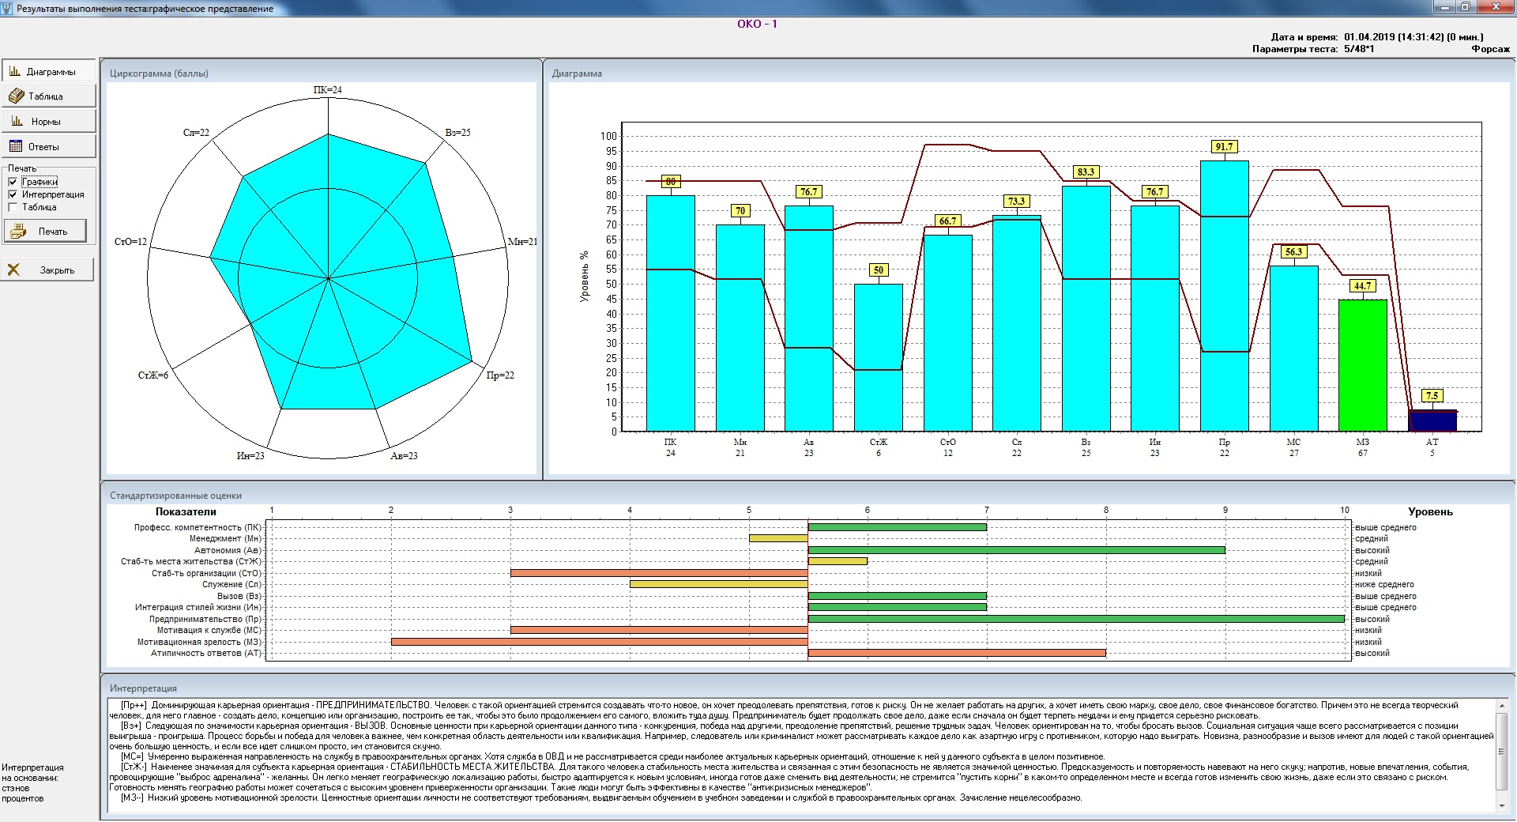This screenshot has height=822, width=1517.
Task: Click the Стандартизированные оценки panel header
Action: 176,496
